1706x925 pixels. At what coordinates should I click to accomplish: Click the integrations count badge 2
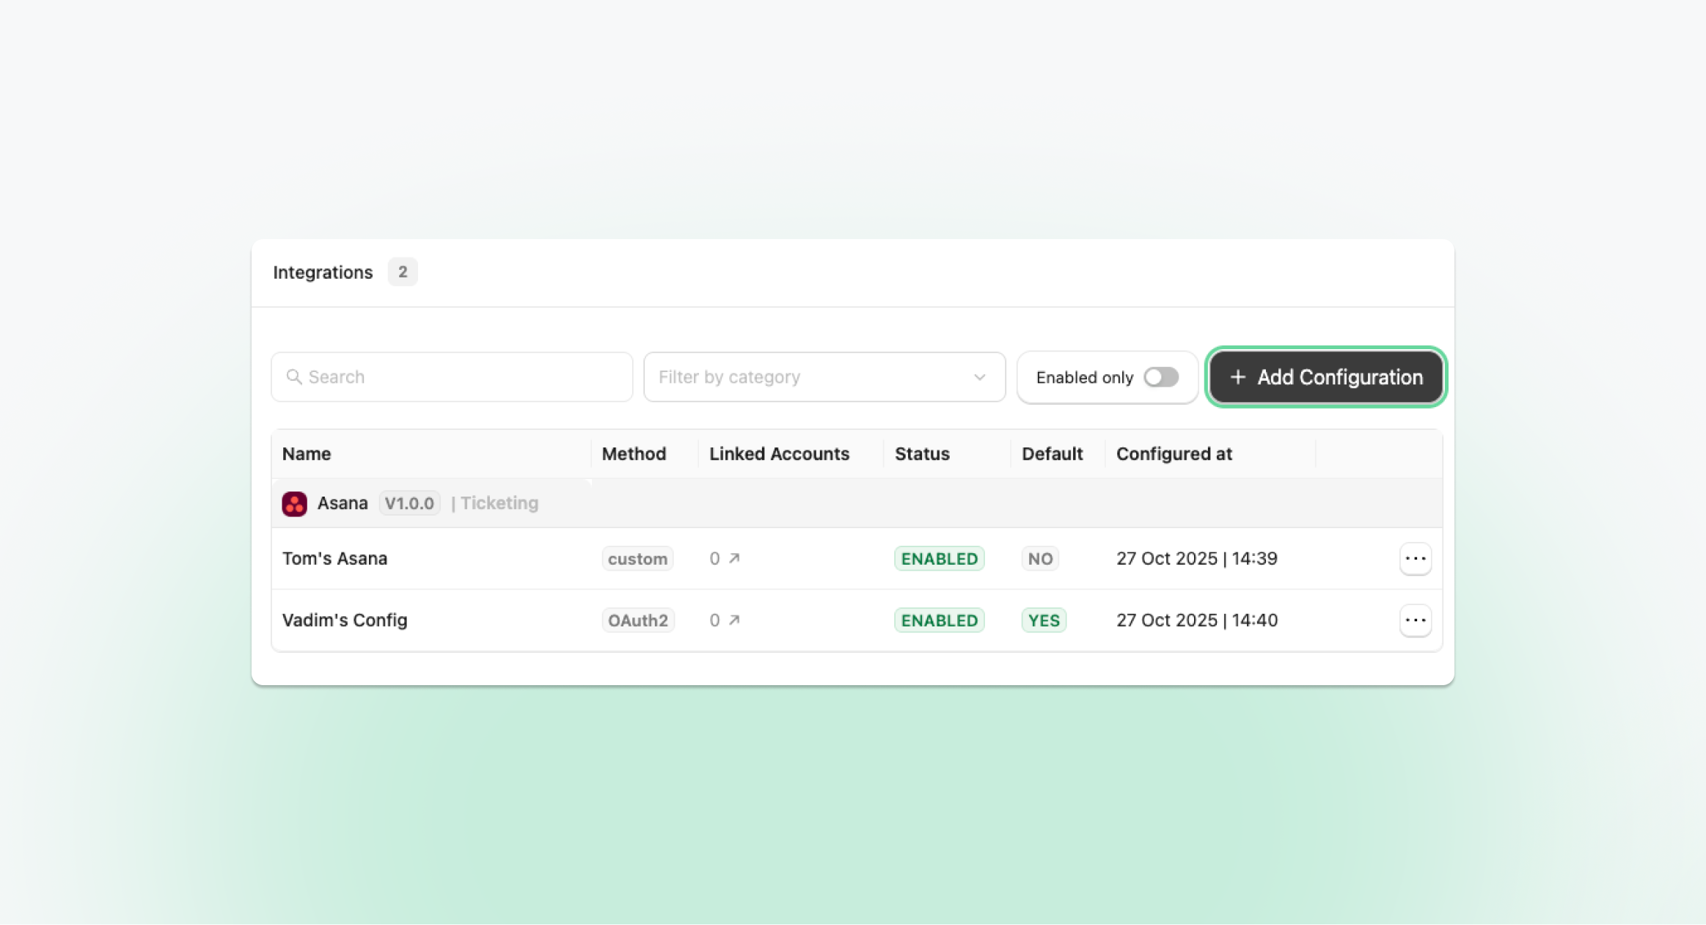403,272
